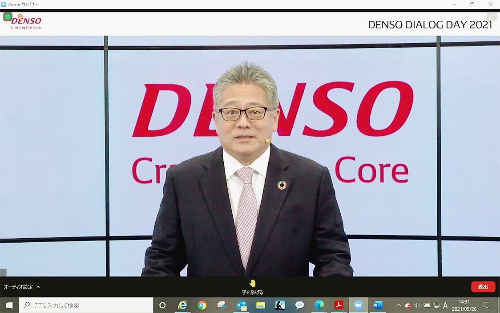
Task: Click the Windows taskbar search box
Action: (85, 305)
